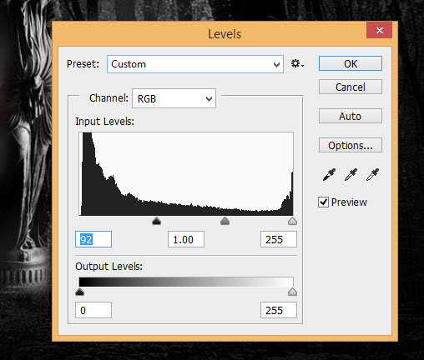424x360 pixels.
Task: Cancel the Levels adjustment
Action: [351, 87]
